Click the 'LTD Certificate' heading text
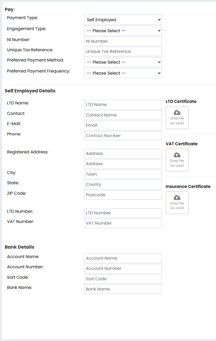Viewport: 216px width, 341px height. 181,101
